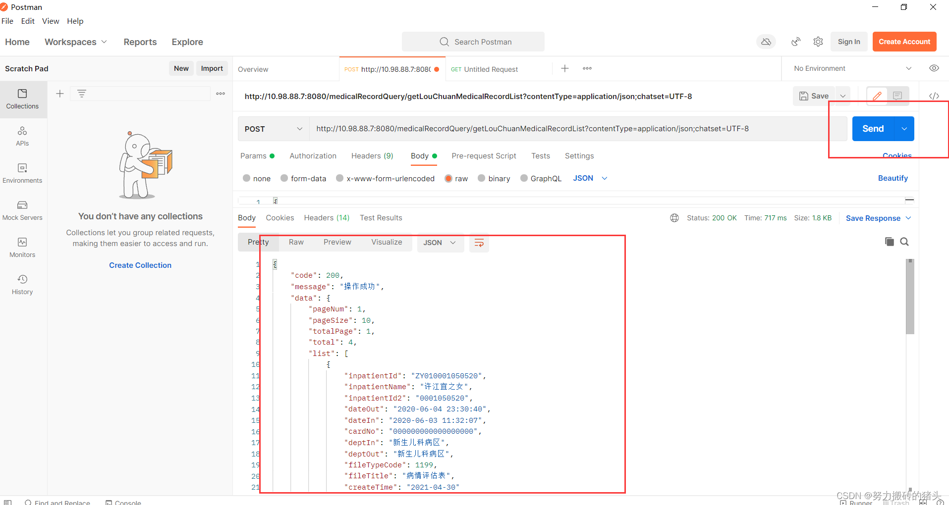The height and width of the screenshot is (505, 949).
Task: Open the View menu
Action: coord(51,21)
